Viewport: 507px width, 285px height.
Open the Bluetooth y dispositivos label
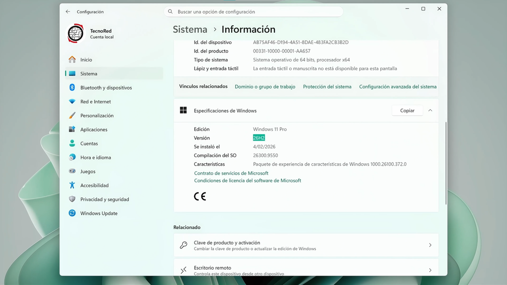coord(106,88)
